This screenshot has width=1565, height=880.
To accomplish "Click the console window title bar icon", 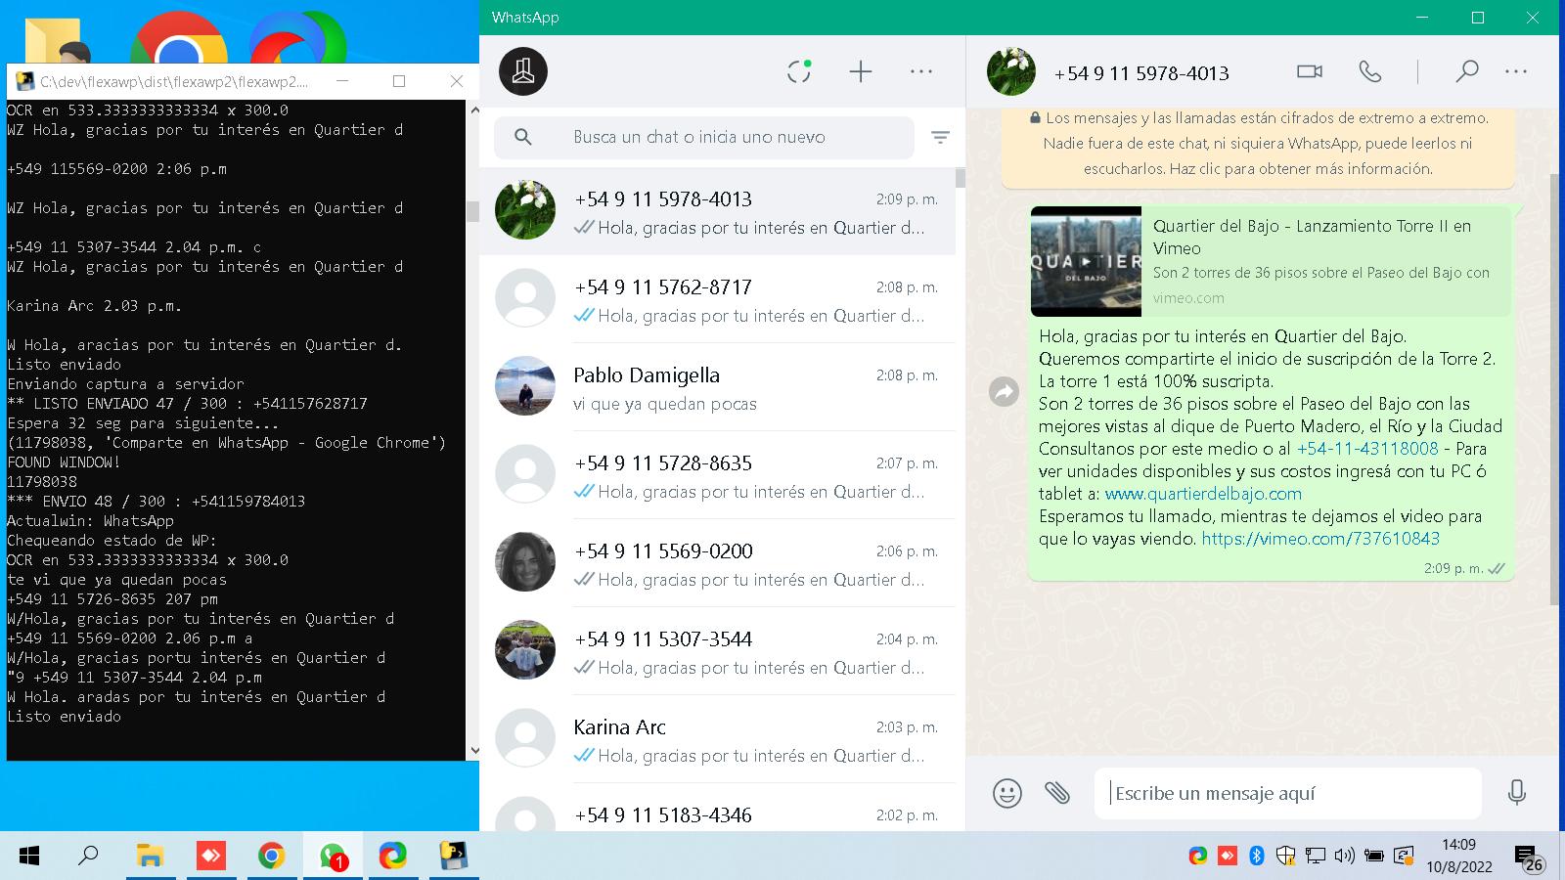I will [25, 81].
